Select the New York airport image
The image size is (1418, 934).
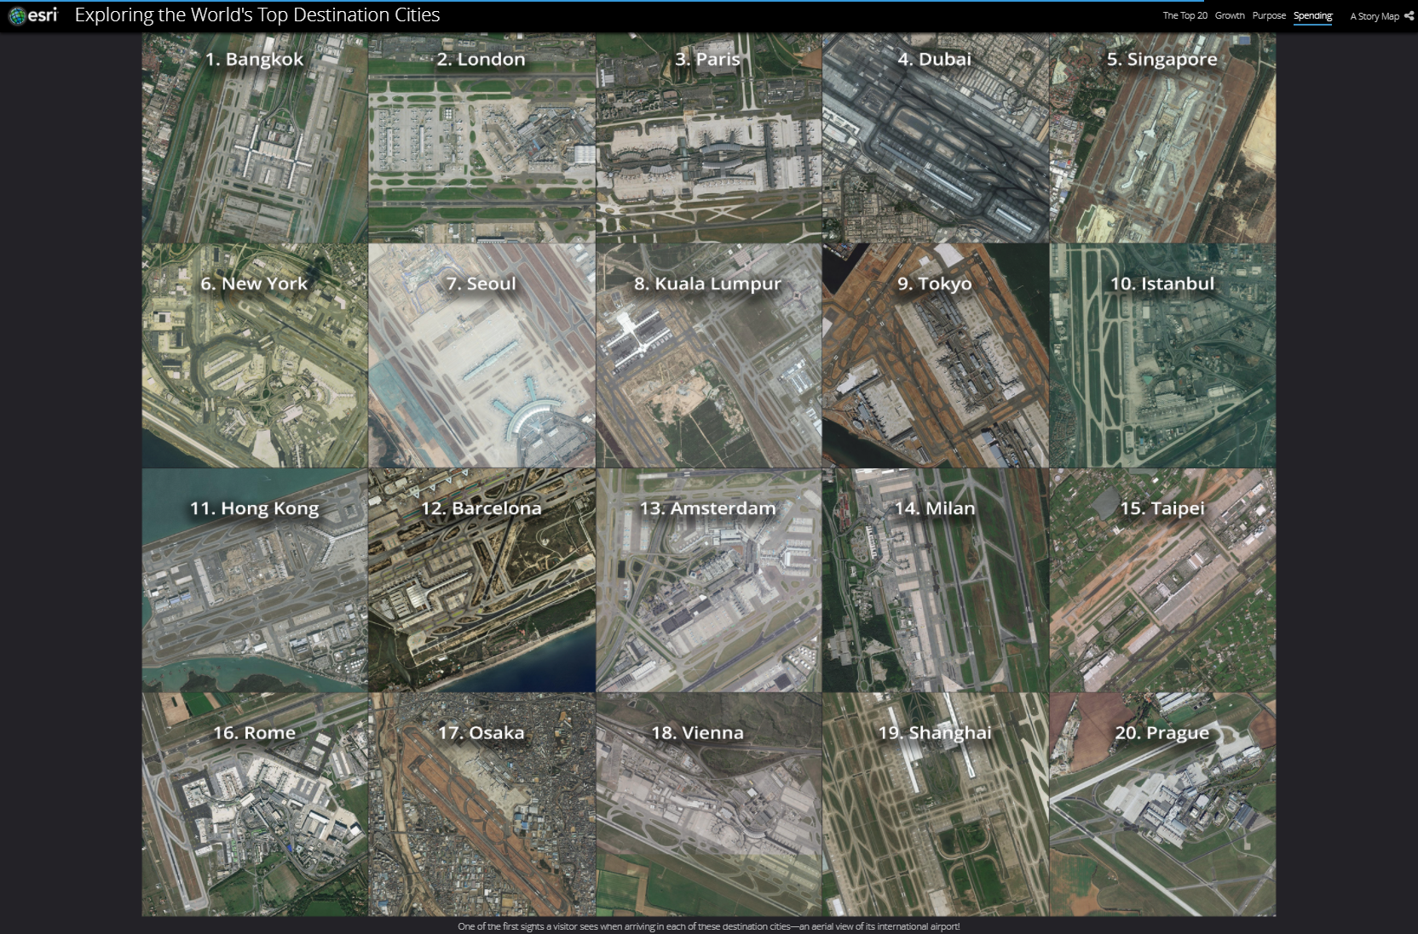(x=255, y=356)
